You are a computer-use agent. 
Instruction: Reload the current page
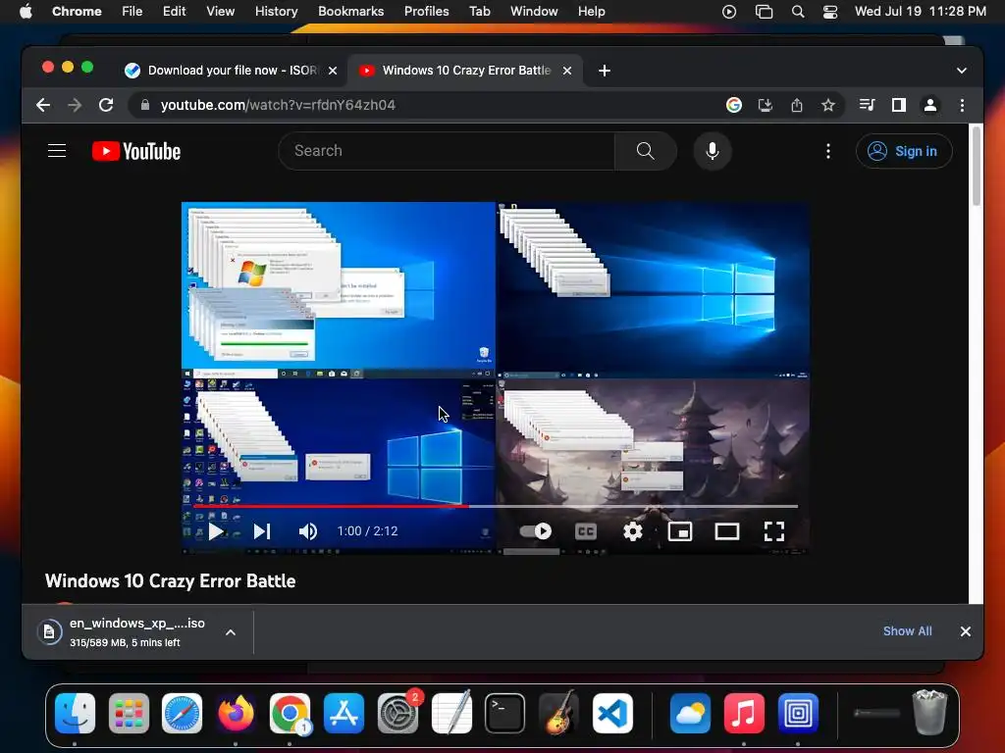106,105
